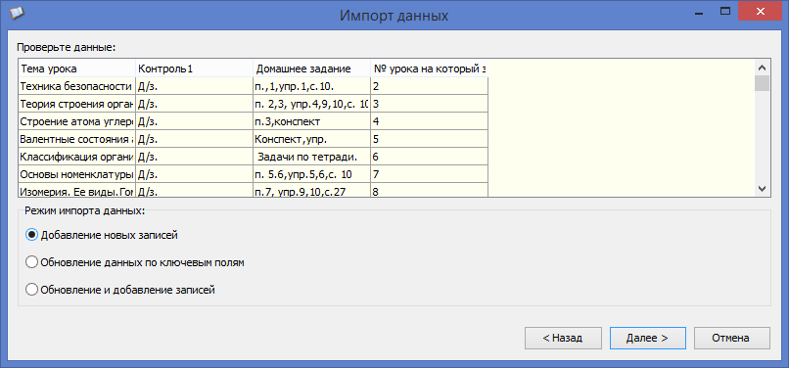This screenshot has width=789, height=368.
Task: Select 'Добавление новых записей' radio option
Action: tap(102, 235)
